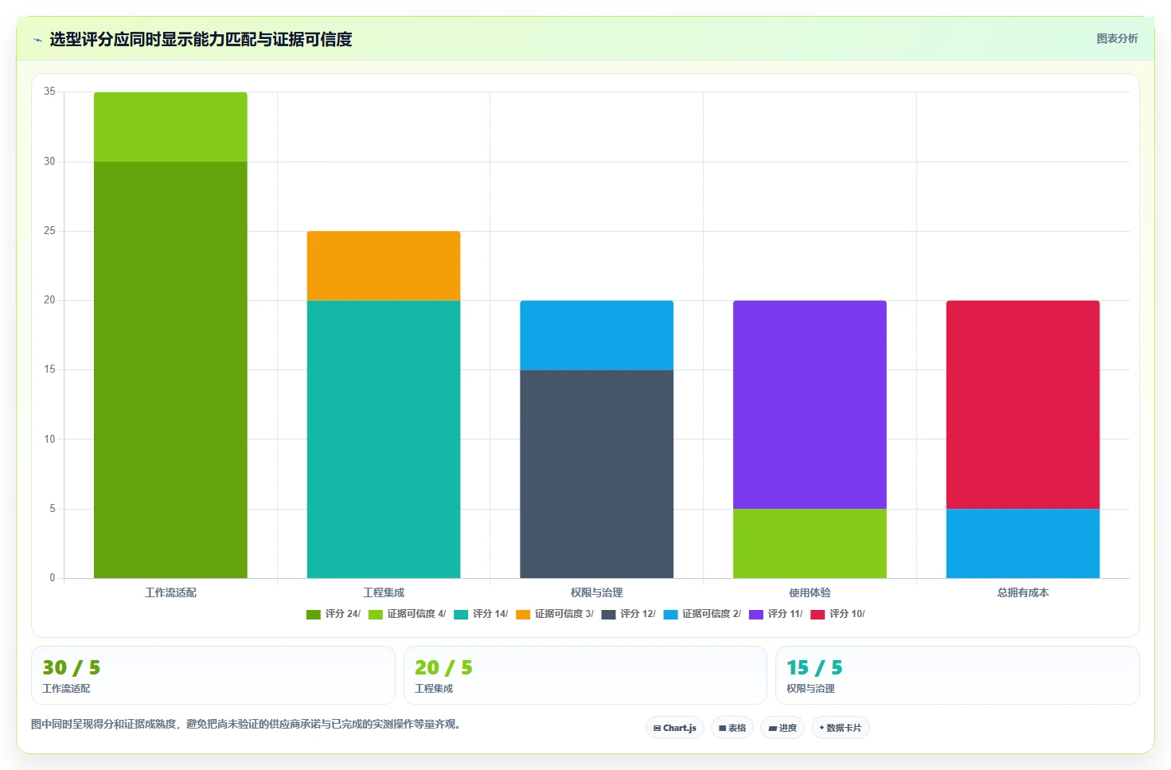Click blue top segment of 权限与治理

[x=597, y=335]
